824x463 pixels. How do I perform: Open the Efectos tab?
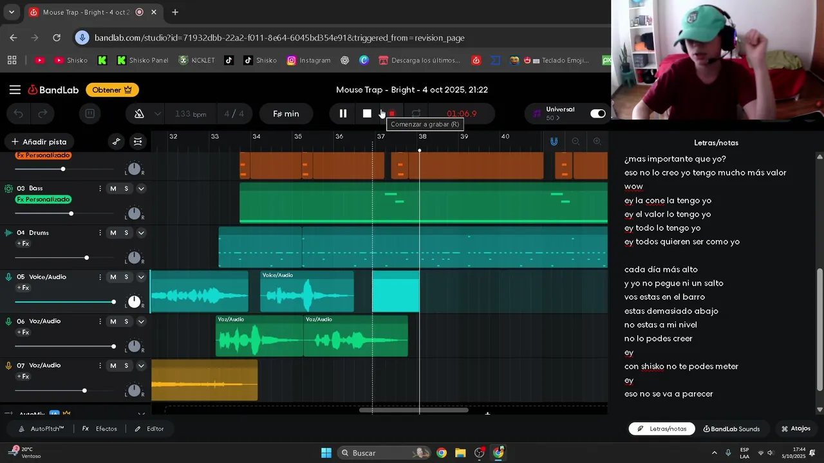tap(100, 429)
